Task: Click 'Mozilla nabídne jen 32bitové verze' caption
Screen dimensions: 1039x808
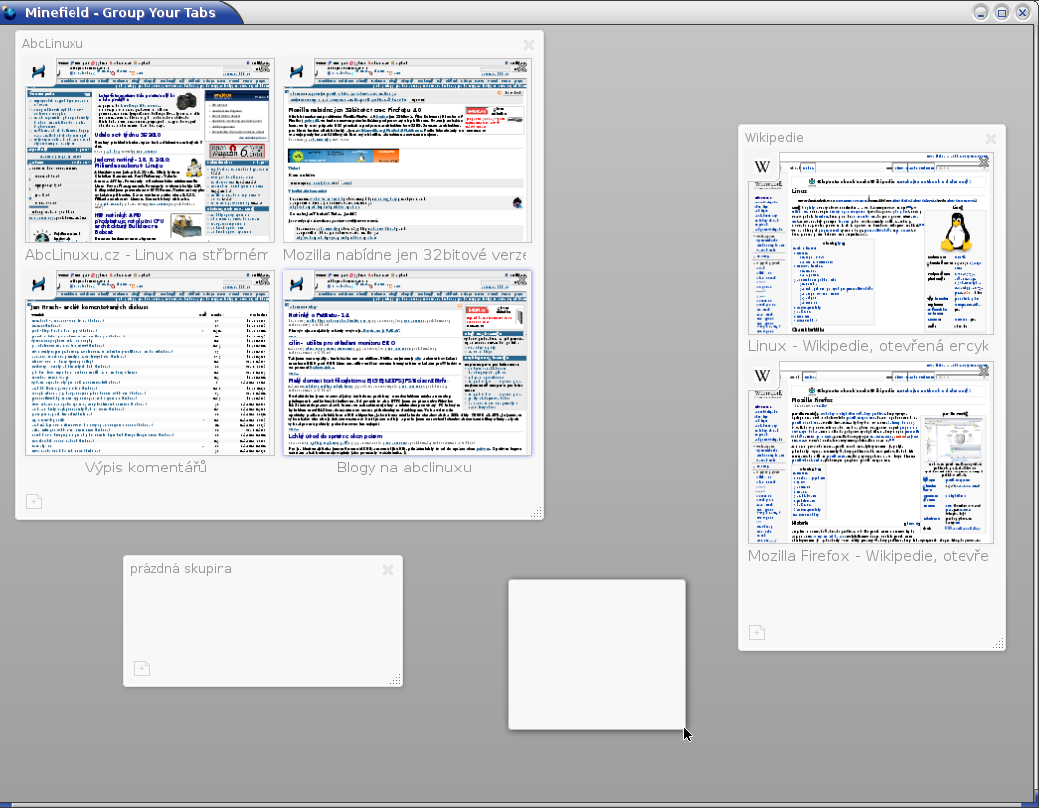Action: pyautogui.click(x=405, y=255)
